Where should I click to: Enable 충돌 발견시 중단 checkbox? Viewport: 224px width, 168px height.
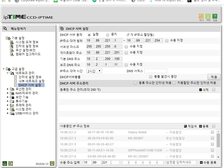click(151, 77)
